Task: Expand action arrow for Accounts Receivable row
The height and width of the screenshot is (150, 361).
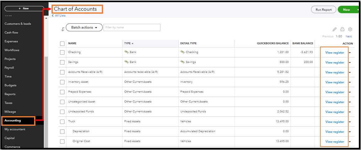Action: (x=350, y=73)
